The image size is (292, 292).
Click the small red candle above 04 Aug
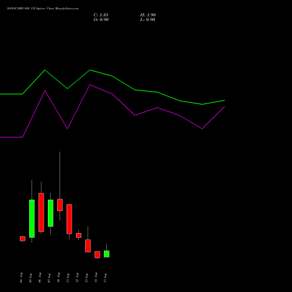(x=23, y=239)
